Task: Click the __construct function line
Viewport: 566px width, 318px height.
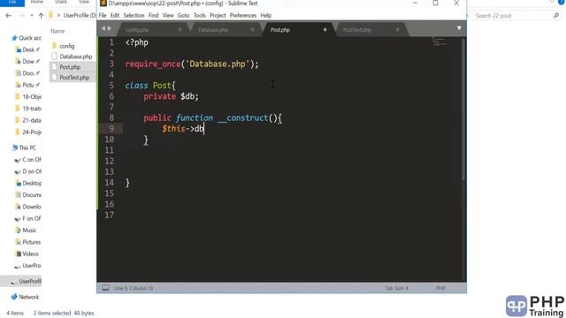Action: click(212, 117)
